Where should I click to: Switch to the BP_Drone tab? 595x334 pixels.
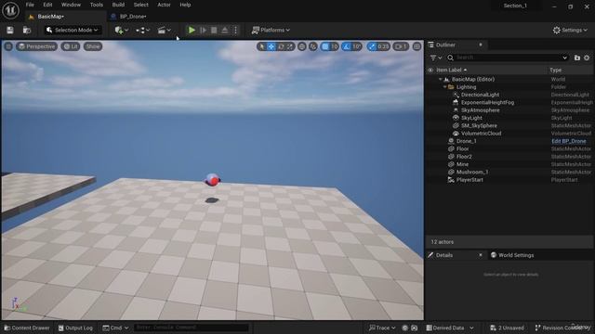point(133,17)
